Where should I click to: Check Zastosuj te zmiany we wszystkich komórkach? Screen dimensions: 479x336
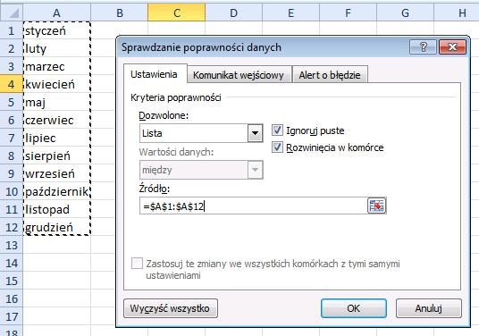pyautogui.click(x=137, y=264)
